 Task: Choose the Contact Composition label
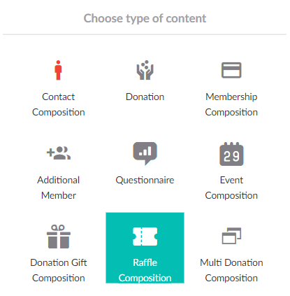pos(59,104)
